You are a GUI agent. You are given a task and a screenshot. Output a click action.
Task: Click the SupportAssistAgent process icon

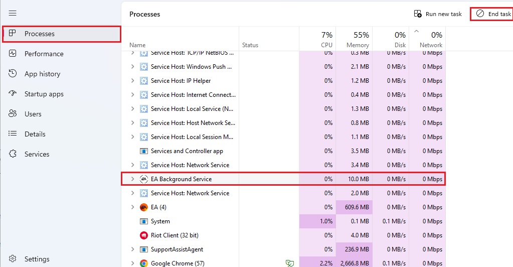point(143,249)
